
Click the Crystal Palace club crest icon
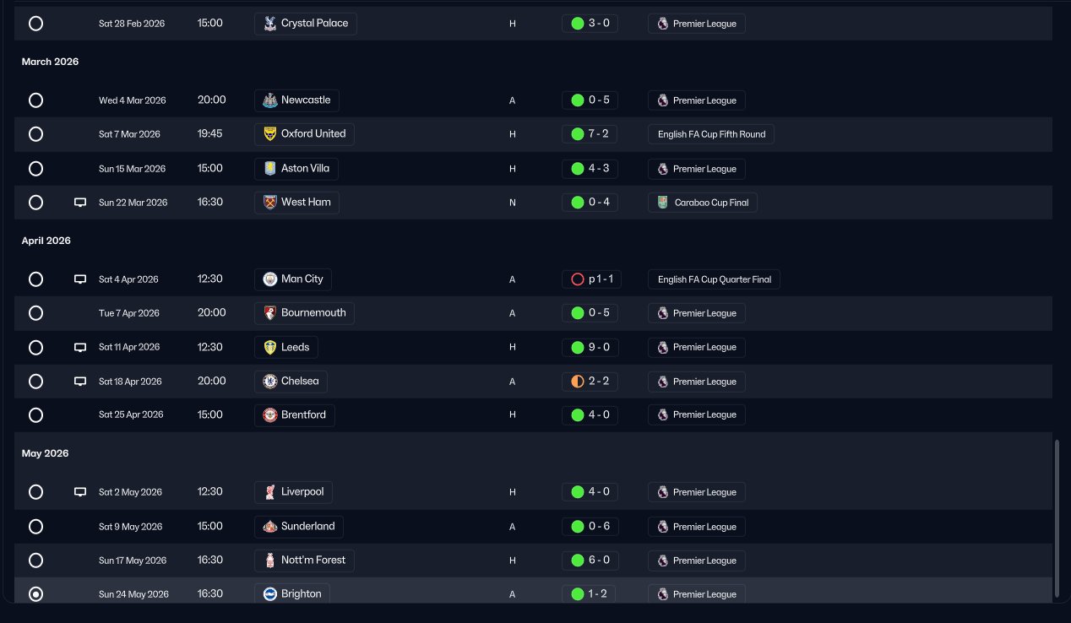[270, 24]
